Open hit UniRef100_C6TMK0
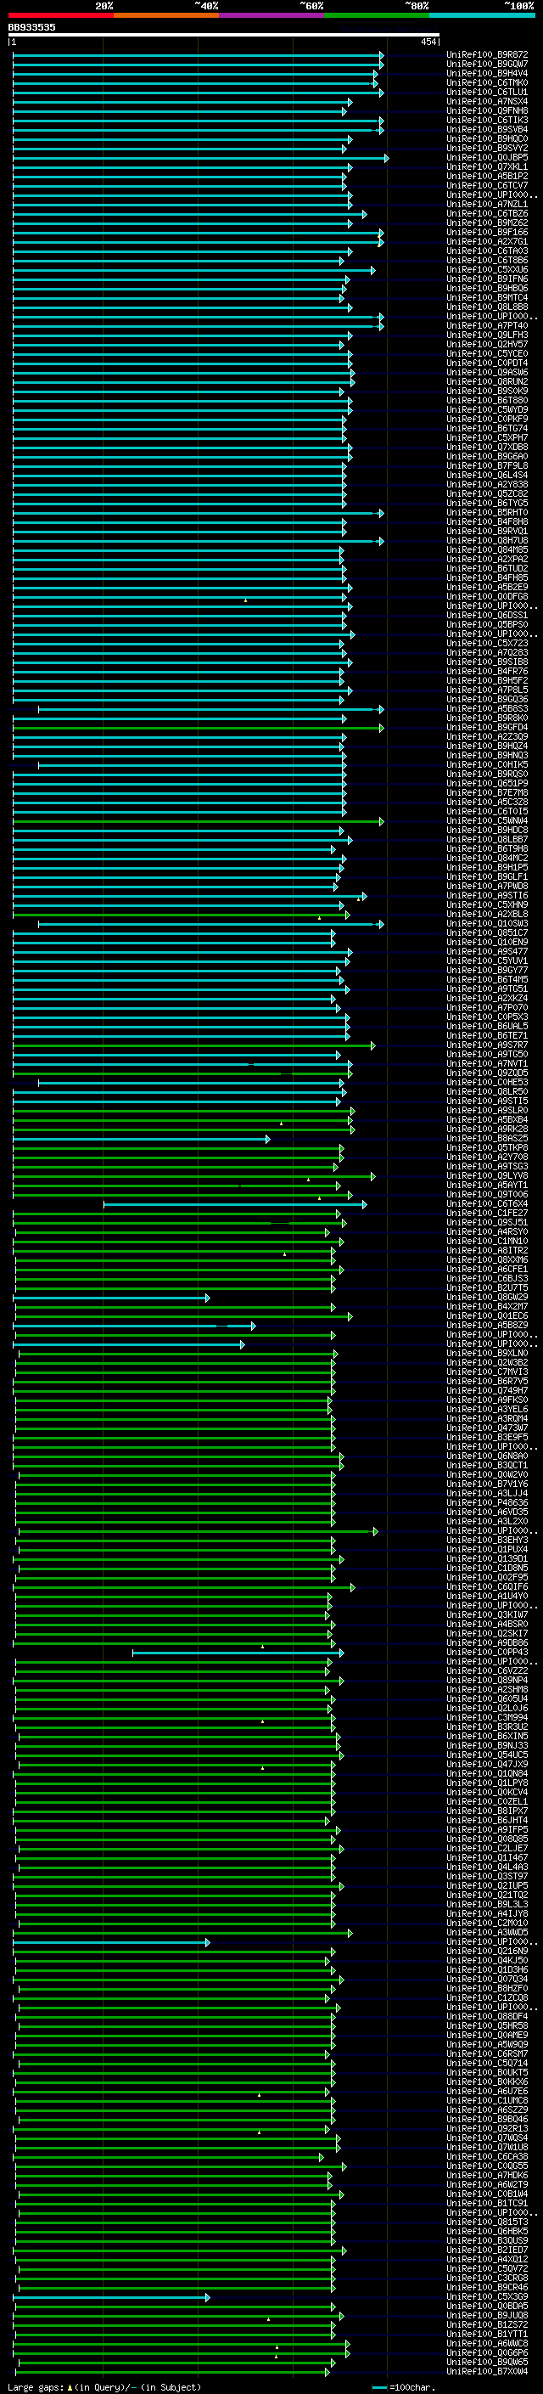 point(487,82)
